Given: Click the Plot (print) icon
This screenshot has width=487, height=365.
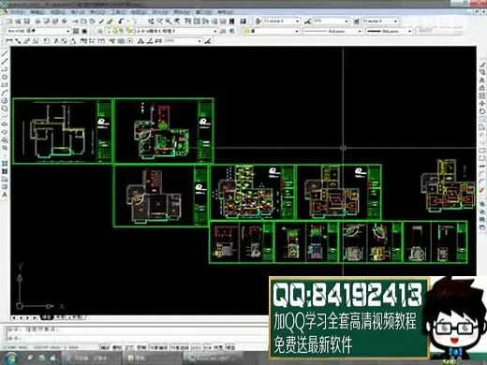Looking at the screenshot, I should [38, 21].
